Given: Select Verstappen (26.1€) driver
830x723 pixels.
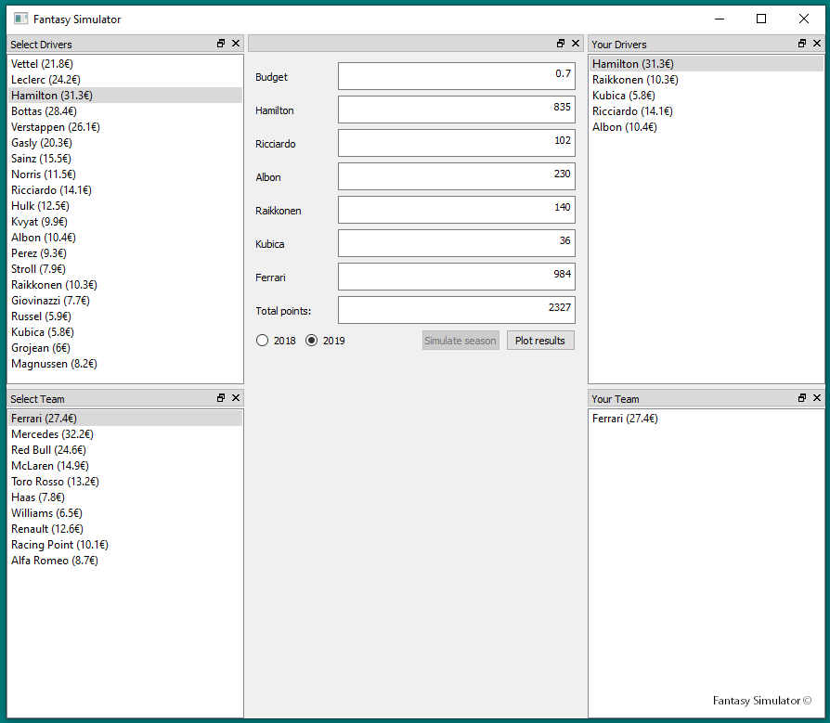Looking at the screenshot, I should tap(125, 127).
